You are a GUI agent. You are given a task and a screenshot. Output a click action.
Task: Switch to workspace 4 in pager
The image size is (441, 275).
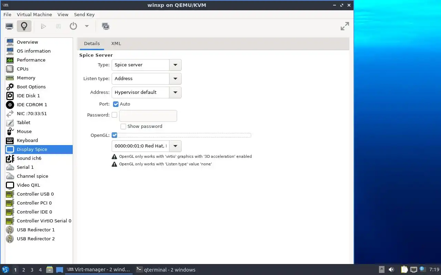pyautogui.click(x=40, y=270)
